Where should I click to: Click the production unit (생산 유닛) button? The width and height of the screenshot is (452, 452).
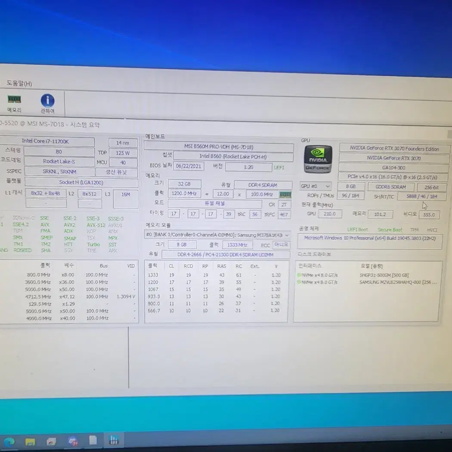coord(116,172)
